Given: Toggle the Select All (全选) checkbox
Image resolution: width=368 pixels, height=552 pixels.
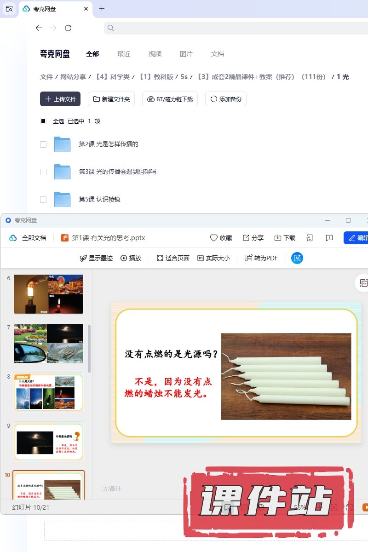Looking at the screenshot, I should click(x=43, y=121).
